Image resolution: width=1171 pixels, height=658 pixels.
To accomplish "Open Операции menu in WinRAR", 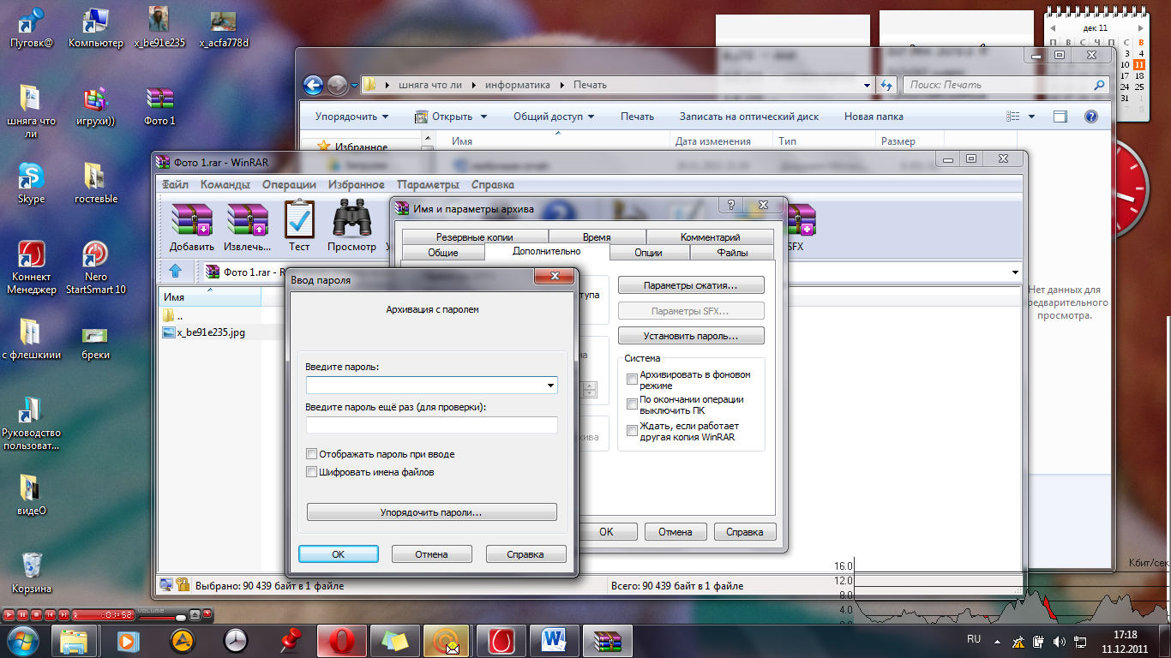I will pyautogui.click(x=289, y=184).
